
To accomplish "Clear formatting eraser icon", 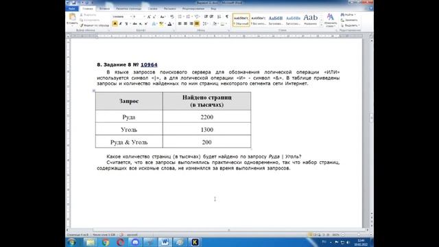I will [x=172, y=17].
